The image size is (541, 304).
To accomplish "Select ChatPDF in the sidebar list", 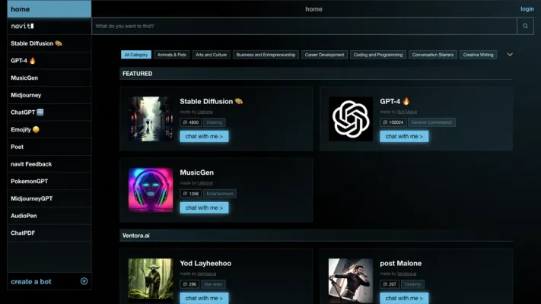I will [x=24, y=233].
